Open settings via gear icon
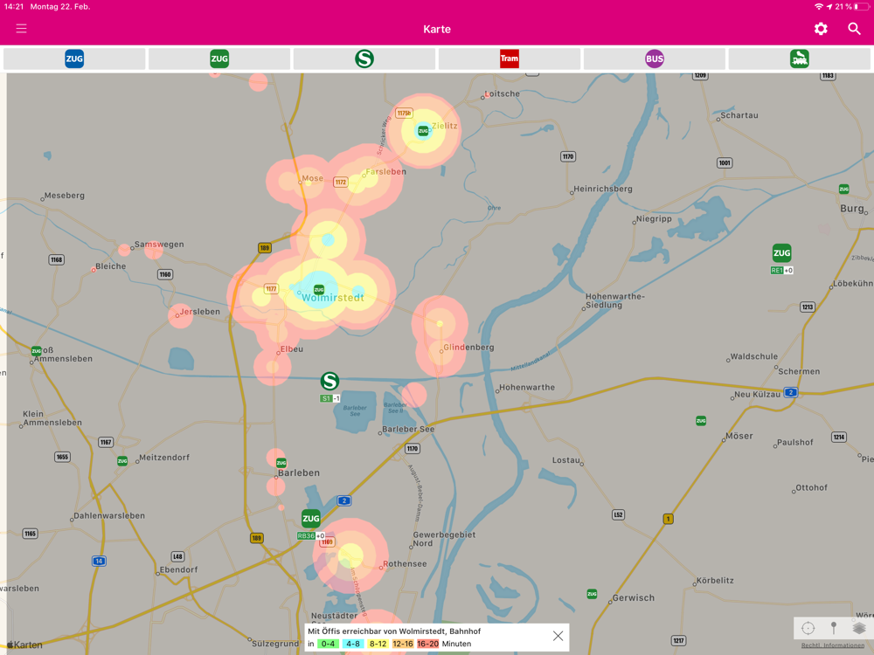874x655 pixels. pos(821,29)
